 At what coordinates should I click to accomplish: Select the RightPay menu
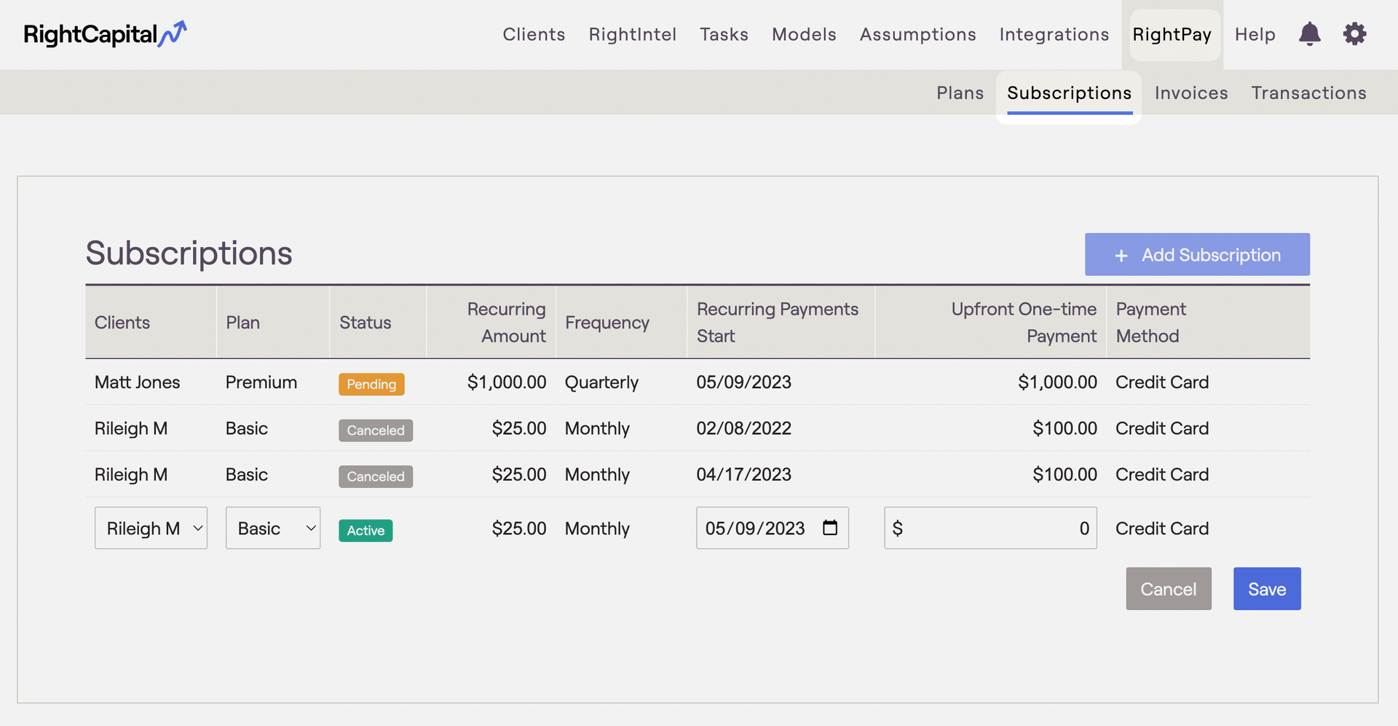point(1172,34)
